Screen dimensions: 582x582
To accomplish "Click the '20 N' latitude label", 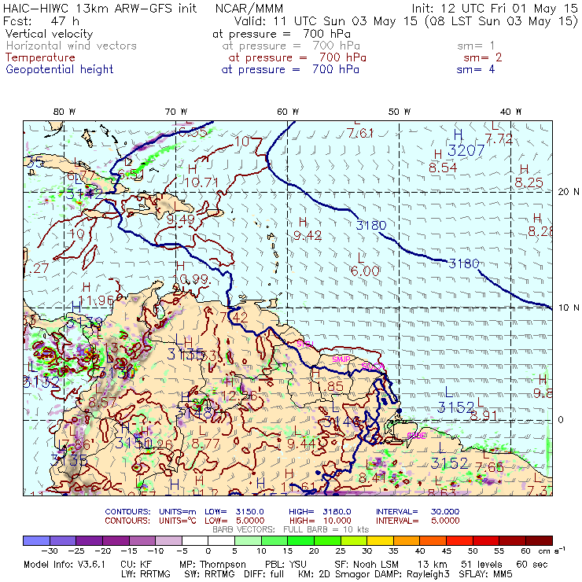I will click(569, 192).
